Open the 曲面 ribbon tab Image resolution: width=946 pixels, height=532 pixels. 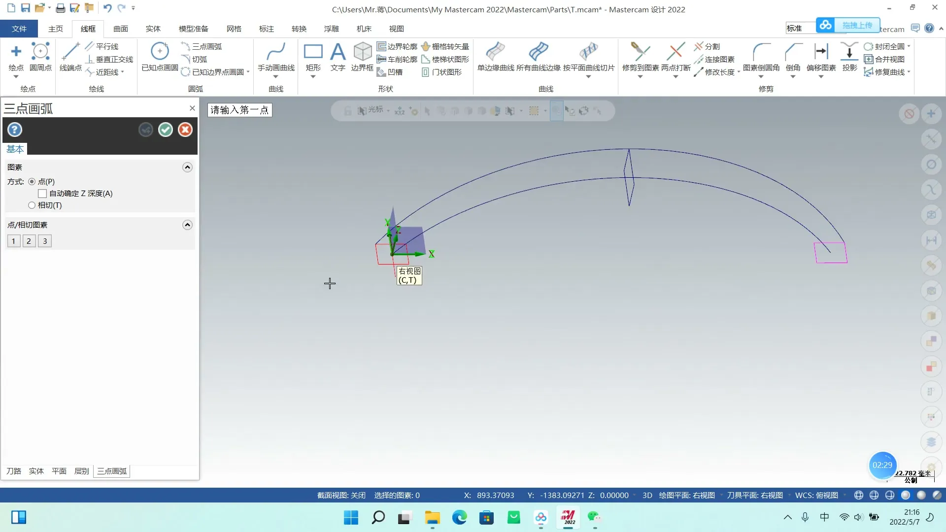tap(120, 29)
